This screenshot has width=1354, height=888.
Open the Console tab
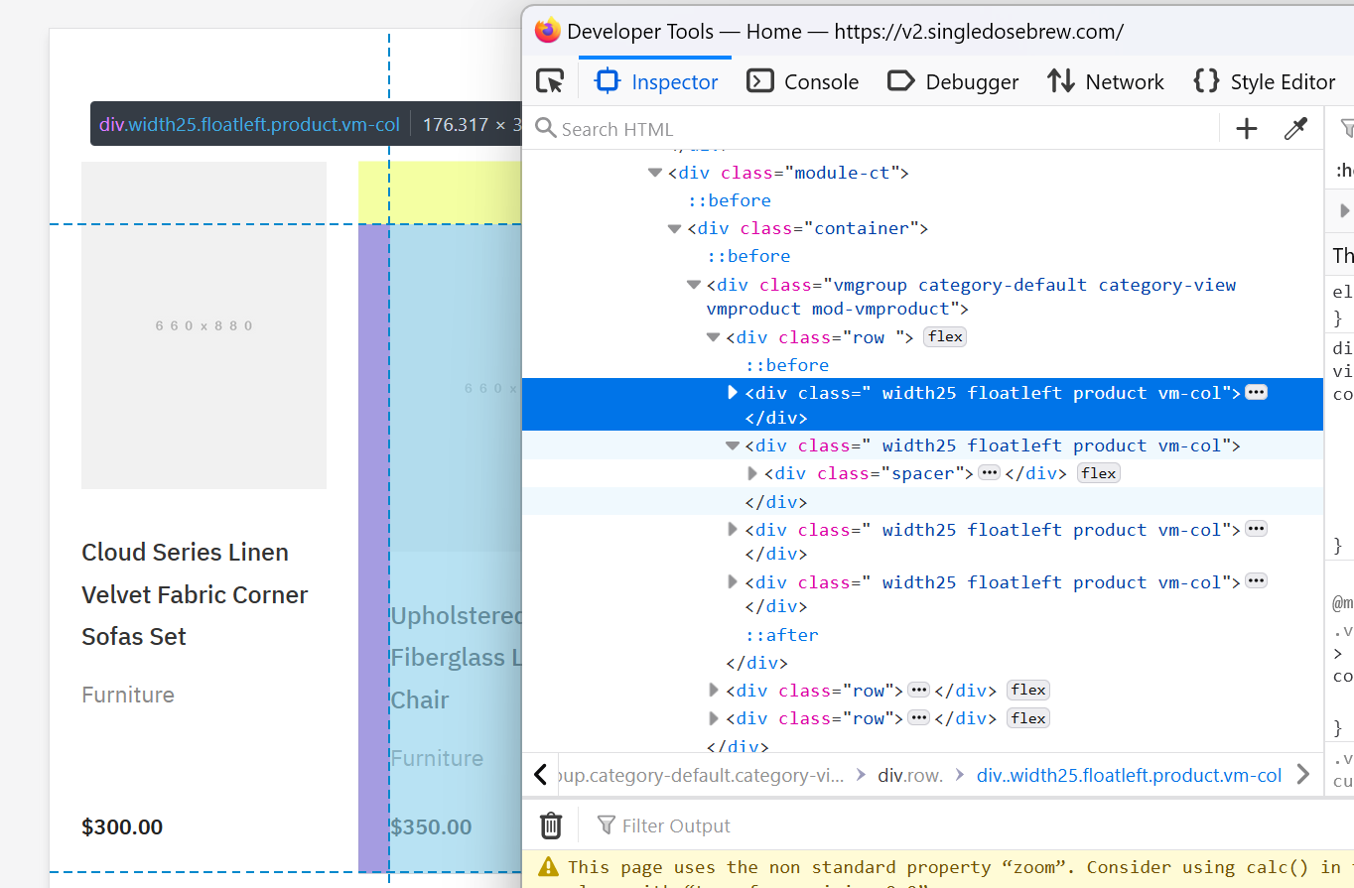(802, 81)
